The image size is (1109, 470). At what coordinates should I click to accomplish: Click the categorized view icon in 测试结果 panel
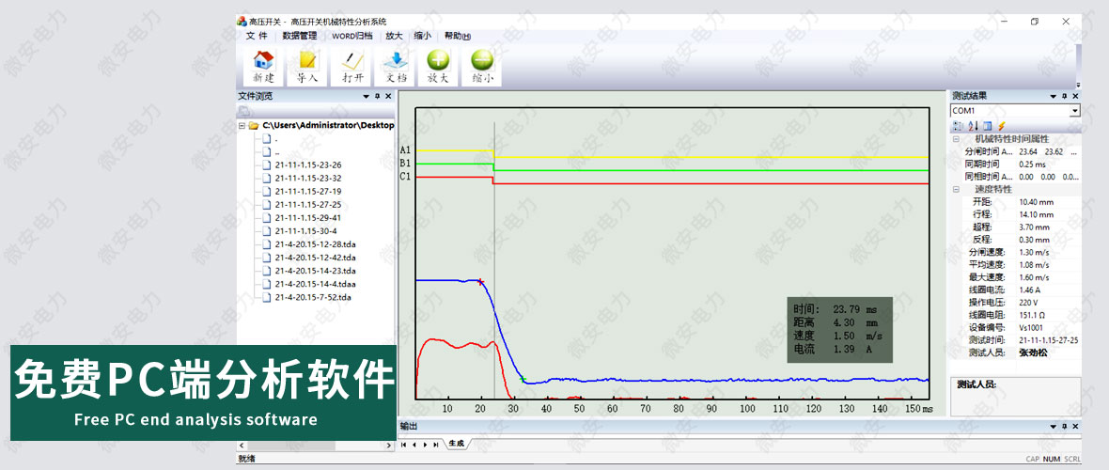958,125
